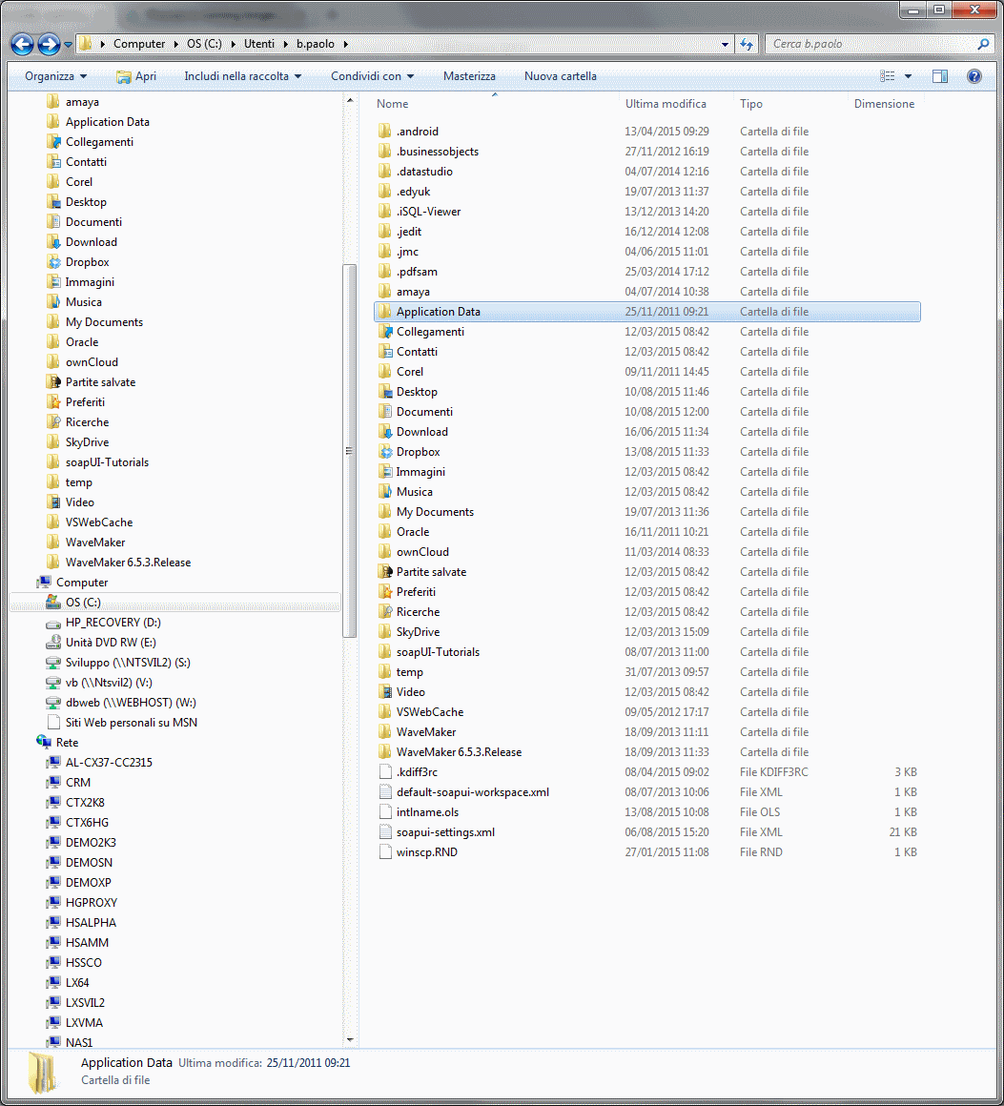The height and width of the screenshot is (1106, 1004).
Task: Select the .kdiff3rc file
Action: pos(647,772)
